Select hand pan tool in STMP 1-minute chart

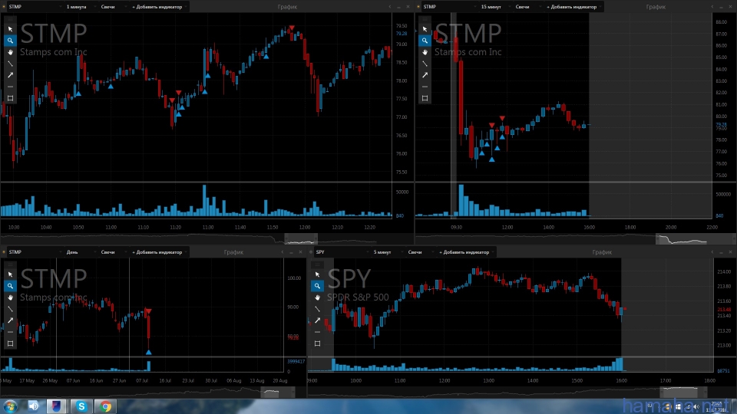(10, 52)
